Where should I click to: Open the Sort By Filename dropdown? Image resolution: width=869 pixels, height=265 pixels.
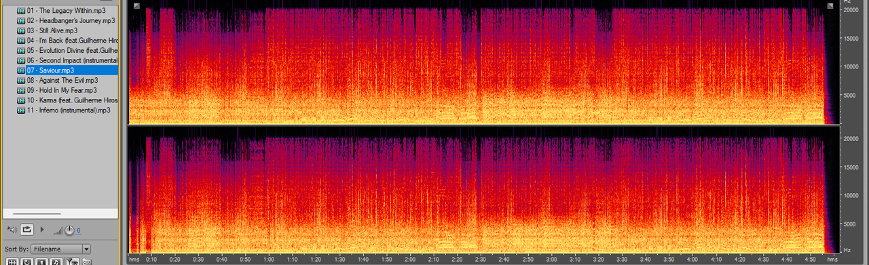[60, 249]
